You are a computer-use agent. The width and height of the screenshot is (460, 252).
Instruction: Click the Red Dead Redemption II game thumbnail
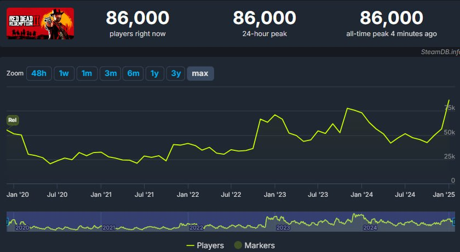tap(40, 24)
